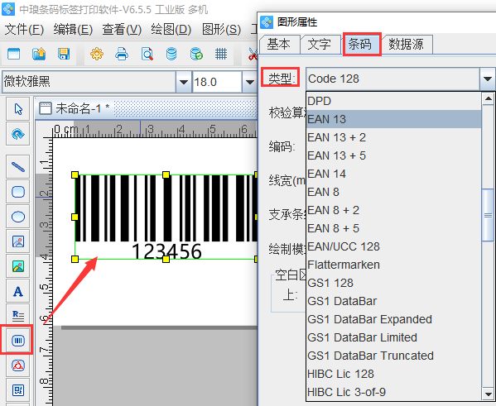
Task: Choose DPD from the type list
Action: (x=393, y=101)
